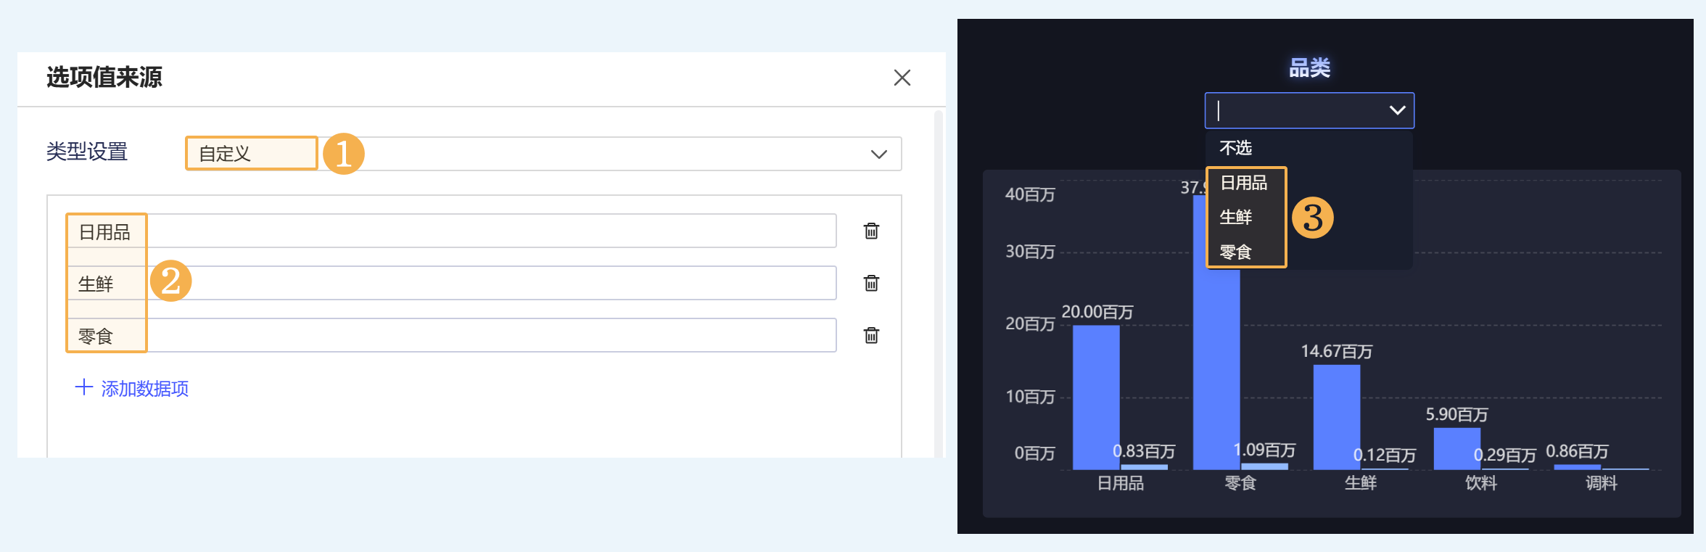This screenshot has width=1706, height=552.
Task: Delete the 生鲜 data item with its trash icon
Action: tap(871, 283)
